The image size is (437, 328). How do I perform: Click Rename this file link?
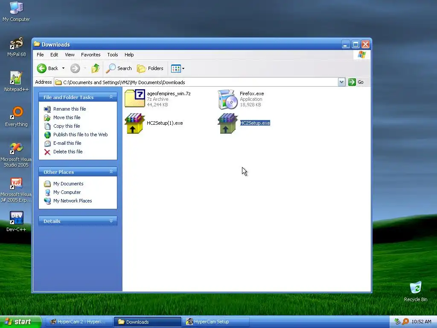coord(70,109)
